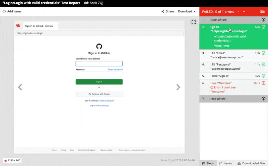Click Continue with Google button
Image resolution: width=268 pixels, height=166 pixels.
(99, 94)
